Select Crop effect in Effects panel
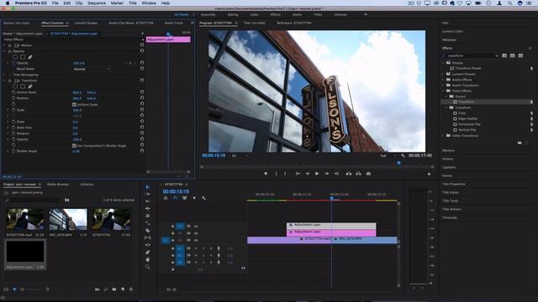 462,113
